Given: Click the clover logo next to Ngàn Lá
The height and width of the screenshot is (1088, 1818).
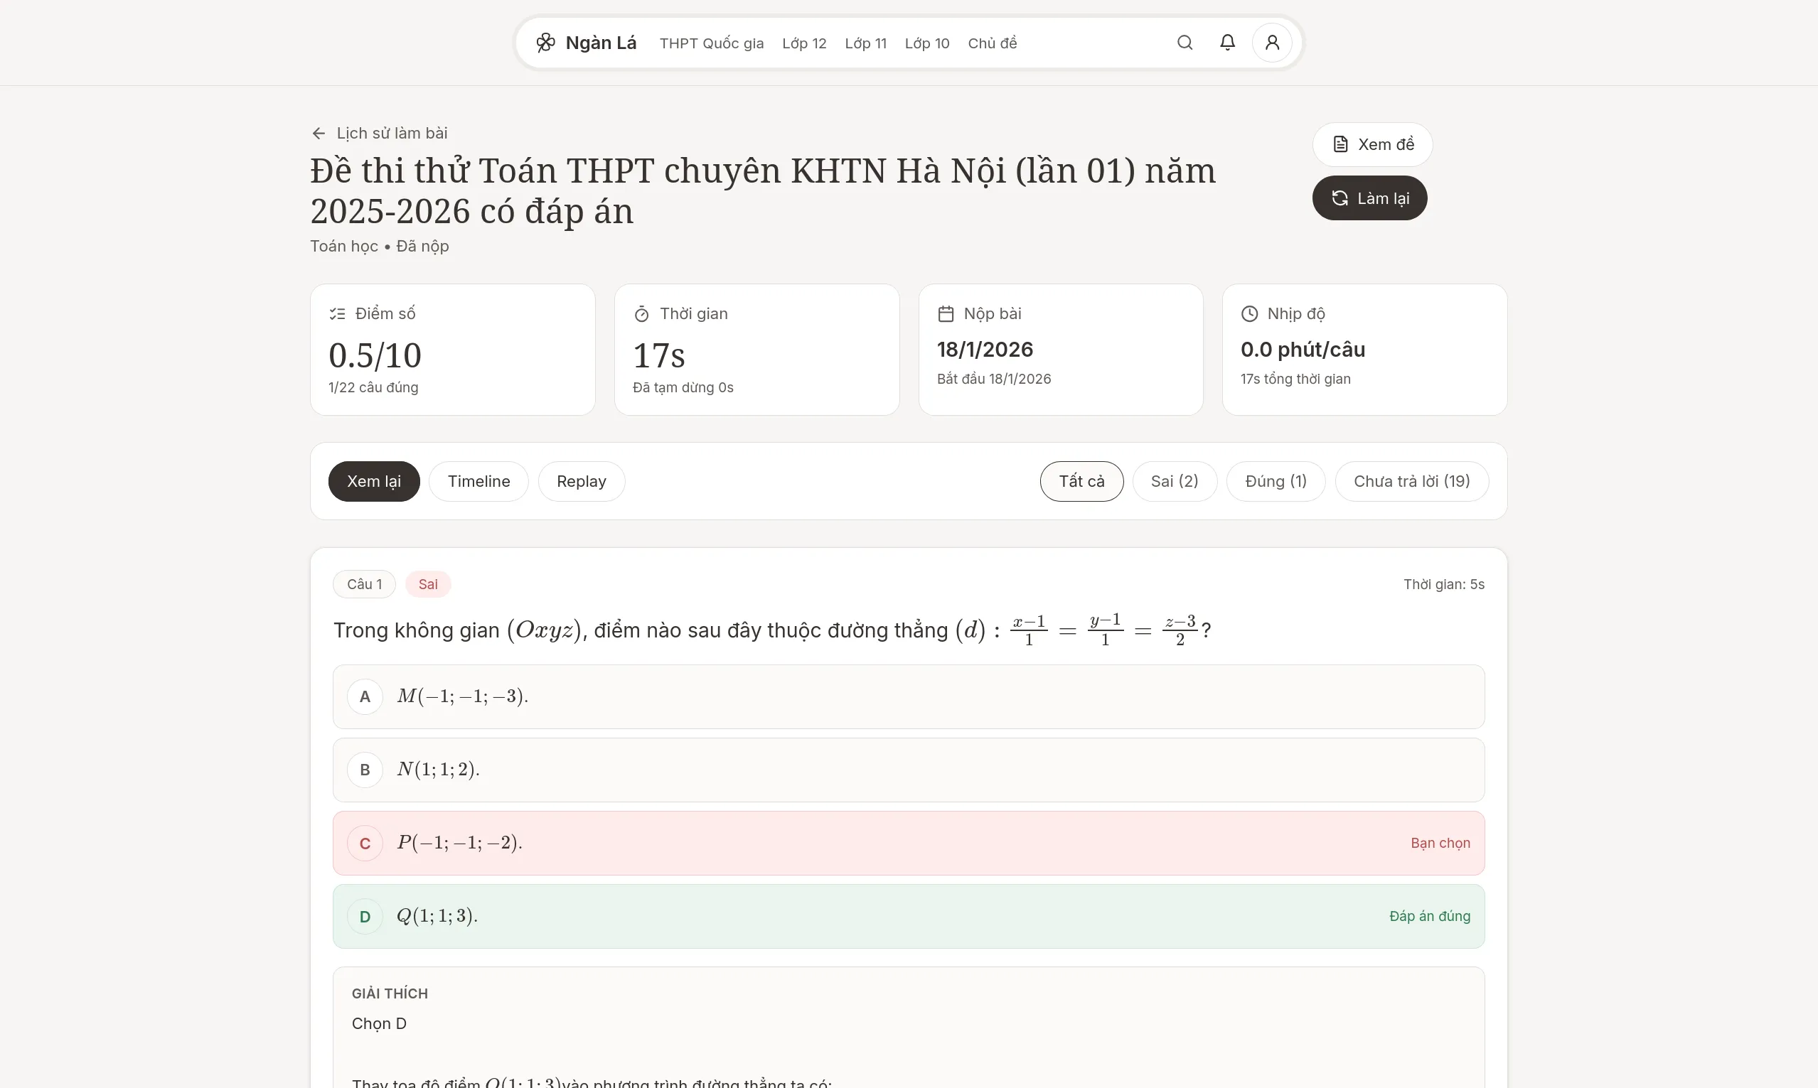Looking at the screenshot, I should point(545,43).
